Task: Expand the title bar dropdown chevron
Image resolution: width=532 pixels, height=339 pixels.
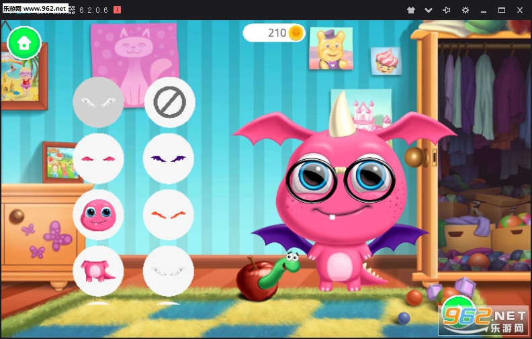Action: point(429,10)
